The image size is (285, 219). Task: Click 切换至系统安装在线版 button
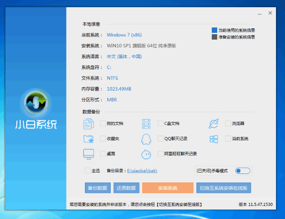(x=224, y=188)
